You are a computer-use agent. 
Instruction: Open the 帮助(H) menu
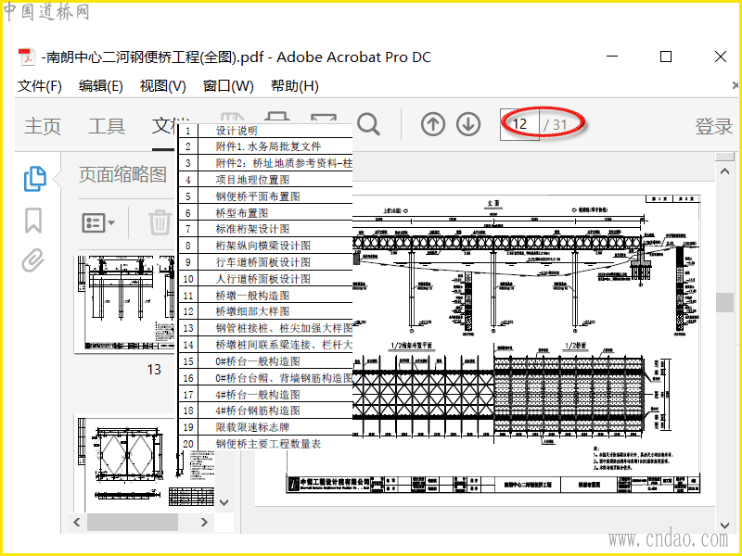pyautogui.click(x=295, y=86)
